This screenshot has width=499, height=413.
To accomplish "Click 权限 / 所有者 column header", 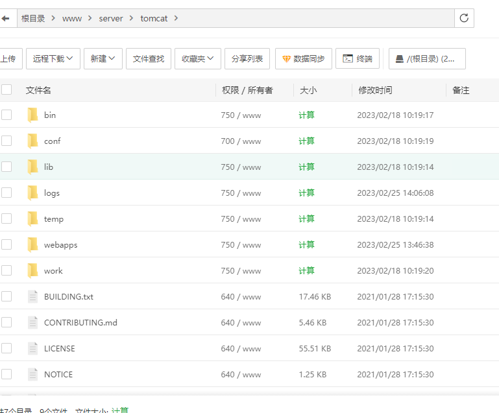I will 247,90.
